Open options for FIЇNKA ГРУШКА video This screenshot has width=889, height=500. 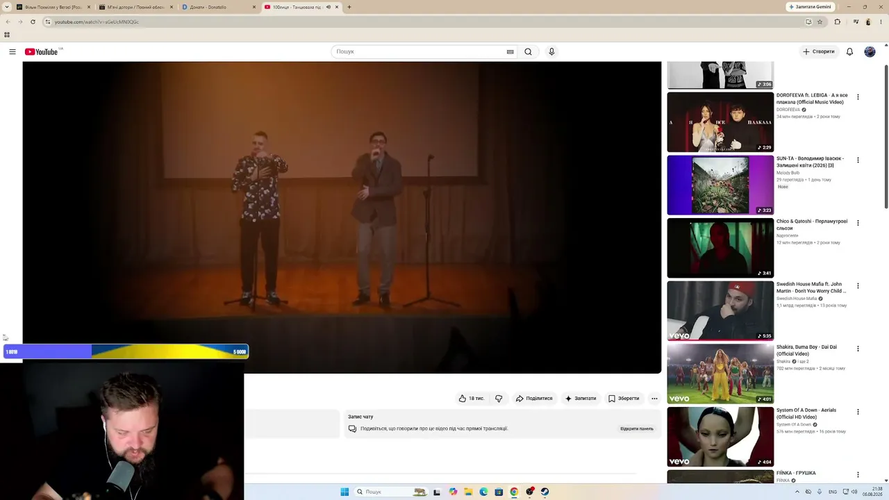[858, 474]
